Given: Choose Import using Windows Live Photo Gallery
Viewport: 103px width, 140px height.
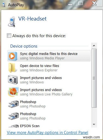Looking at the screenshot, I should coord(49,92).
